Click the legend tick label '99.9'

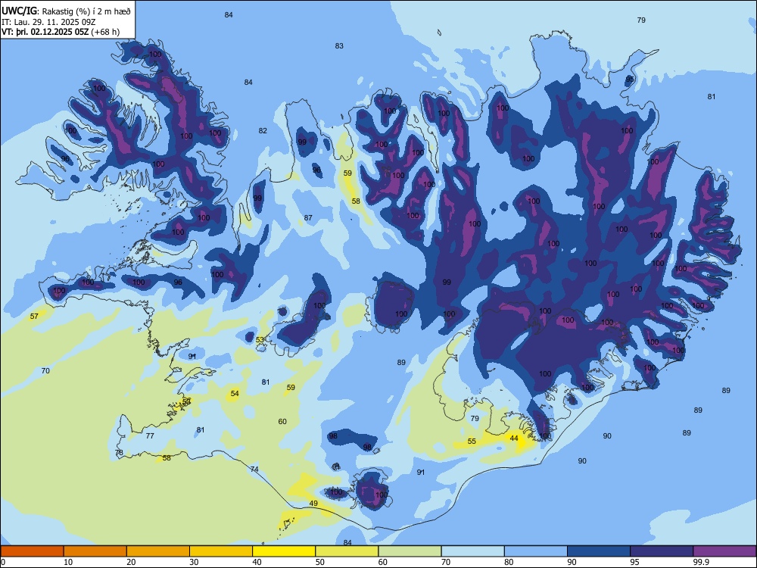tap(700, 562)
